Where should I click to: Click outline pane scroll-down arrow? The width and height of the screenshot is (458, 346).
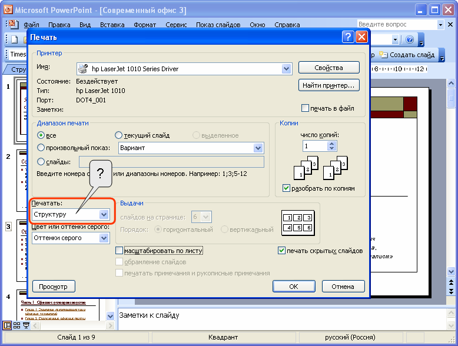(110, 316)
